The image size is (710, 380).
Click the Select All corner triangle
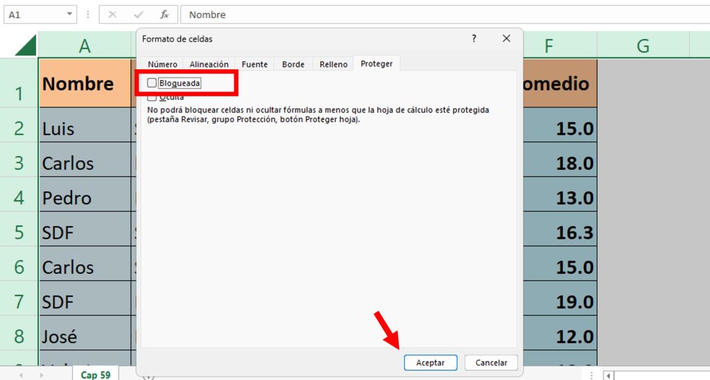click(26, 46)
